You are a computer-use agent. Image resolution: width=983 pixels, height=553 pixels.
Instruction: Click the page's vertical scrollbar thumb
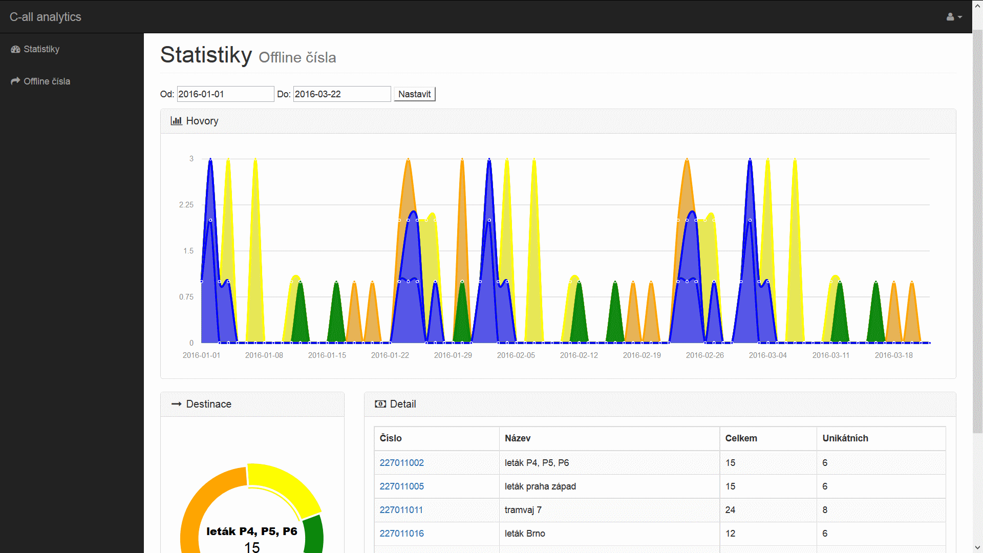pyautogui.click(x=977, y=230)
